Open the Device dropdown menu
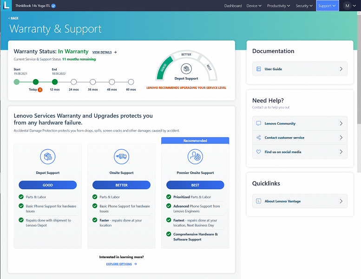 (254, 6)
